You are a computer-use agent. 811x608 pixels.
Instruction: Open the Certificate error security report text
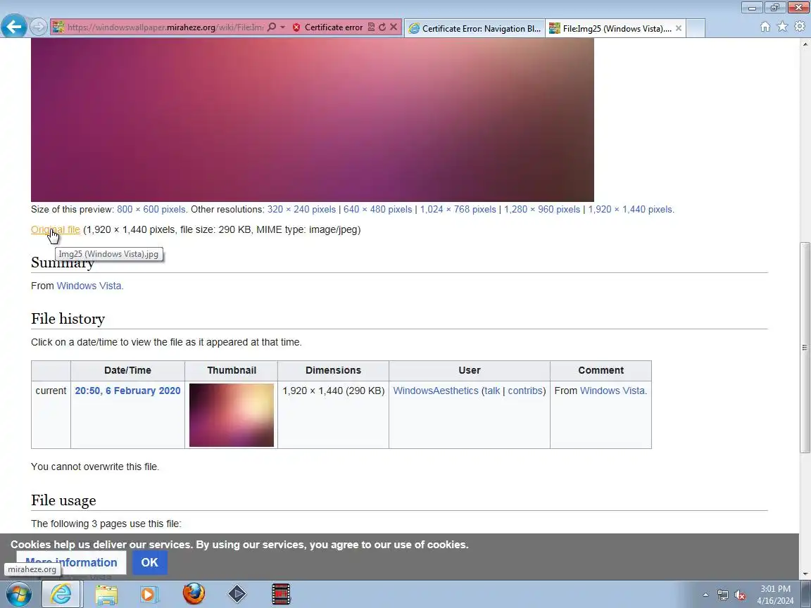[x=334, y=27]
